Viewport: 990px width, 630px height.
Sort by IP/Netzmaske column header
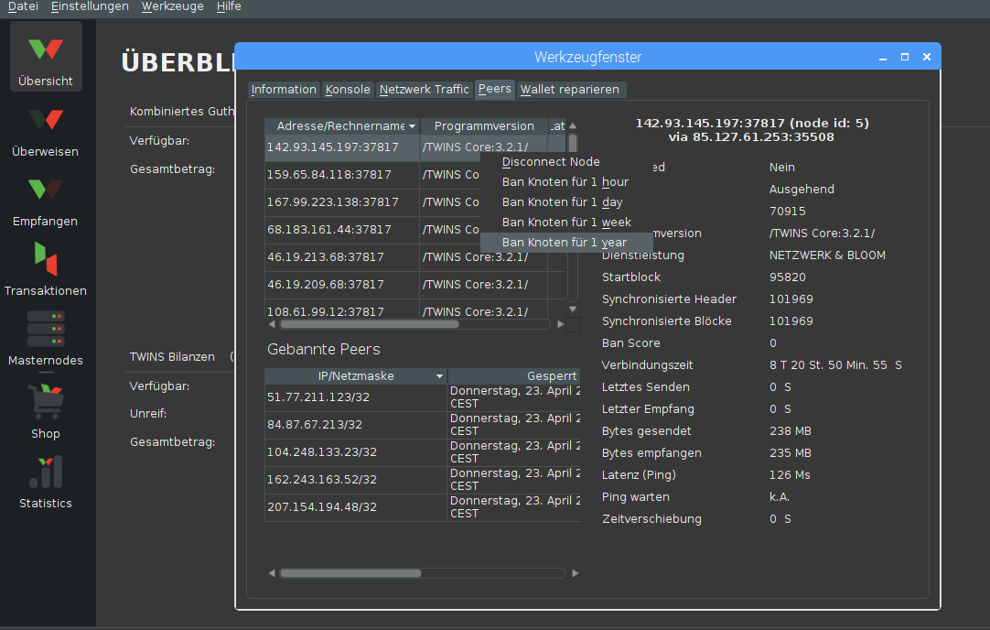[x=355, y=376]
